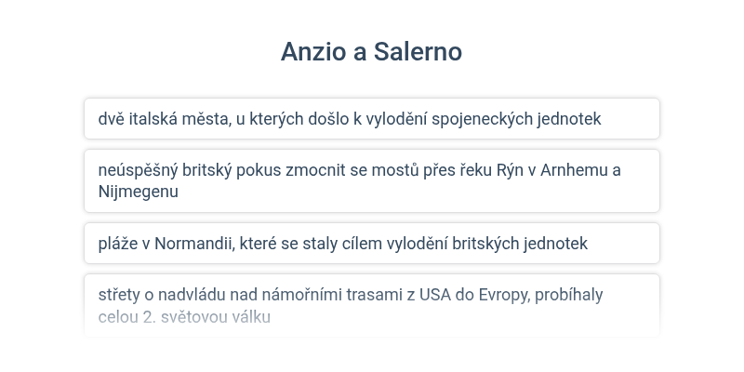Click the 'Anzio a Salerno' heading
Screen dimensions: 744x372
[x=371, y=51]
